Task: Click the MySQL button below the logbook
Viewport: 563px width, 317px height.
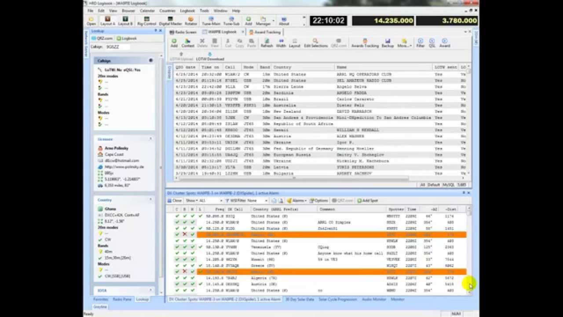Action: pyautogui.click(x=449, y=185)
